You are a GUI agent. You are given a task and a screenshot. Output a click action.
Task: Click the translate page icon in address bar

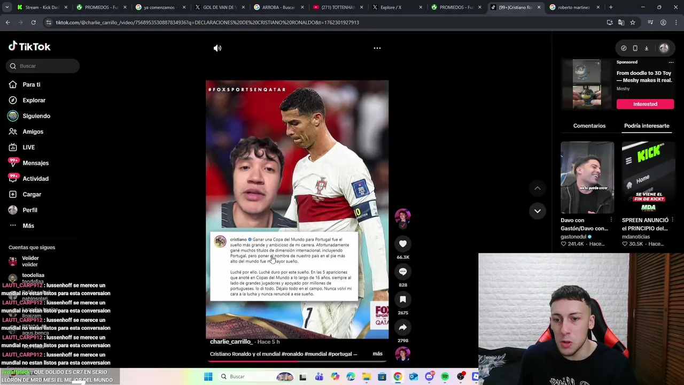coord(621,22)
